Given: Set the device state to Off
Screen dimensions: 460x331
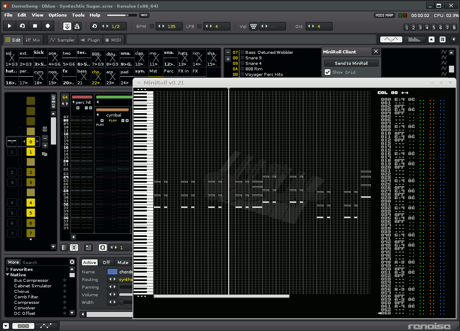Looking at the screenshot, I should coord(106,262).
